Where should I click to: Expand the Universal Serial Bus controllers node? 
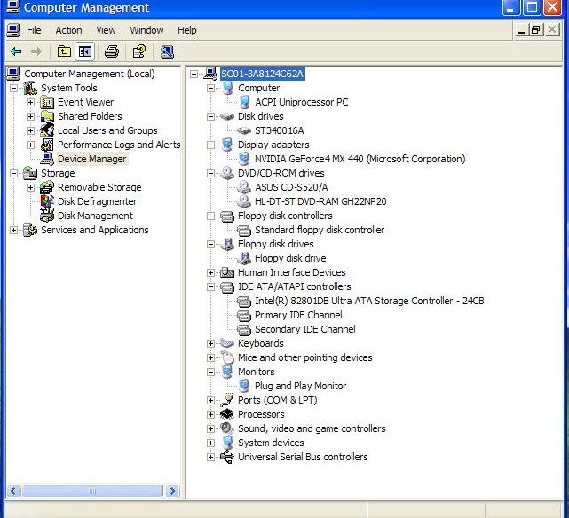(x=210, y=458)
